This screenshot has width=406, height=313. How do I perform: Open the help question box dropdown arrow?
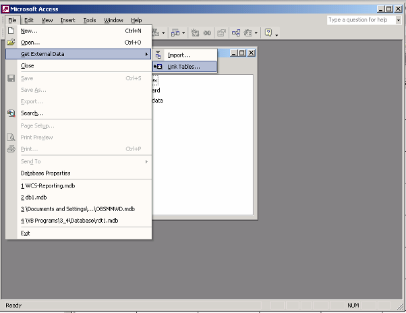pos(399,20)
